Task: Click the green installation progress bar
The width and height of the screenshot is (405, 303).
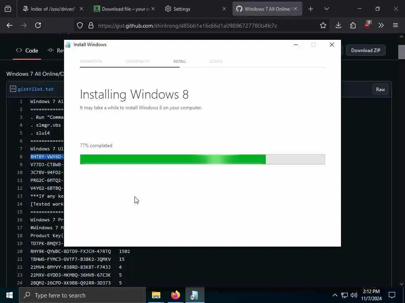Action: pos(202,159)
